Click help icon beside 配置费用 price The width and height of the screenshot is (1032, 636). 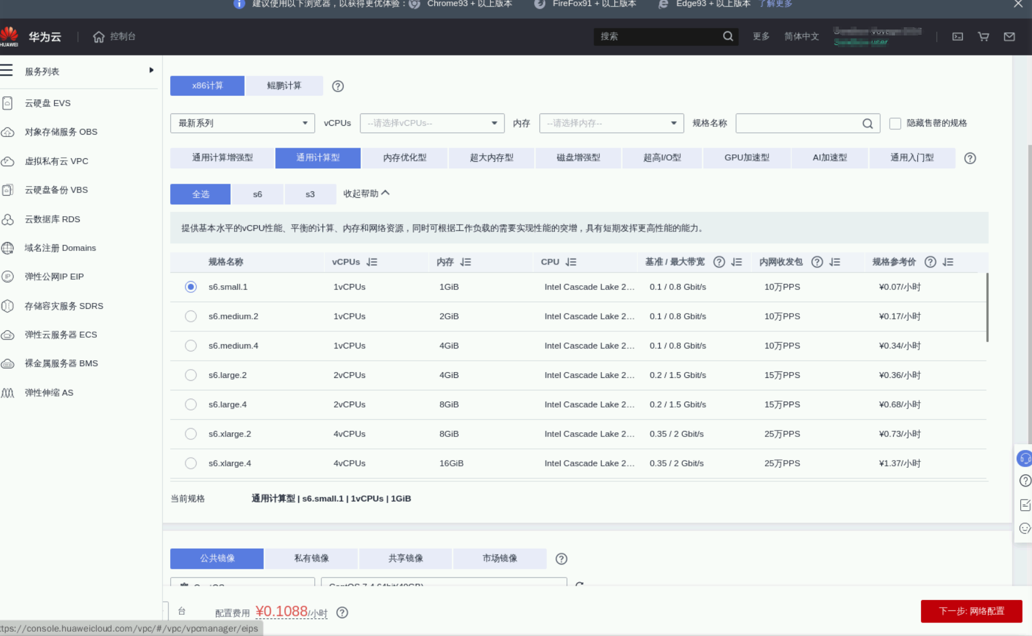click(342, 613)
